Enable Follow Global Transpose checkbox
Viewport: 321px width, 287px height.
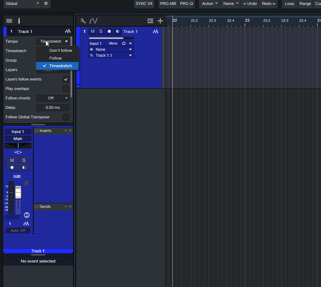[66, 117]
